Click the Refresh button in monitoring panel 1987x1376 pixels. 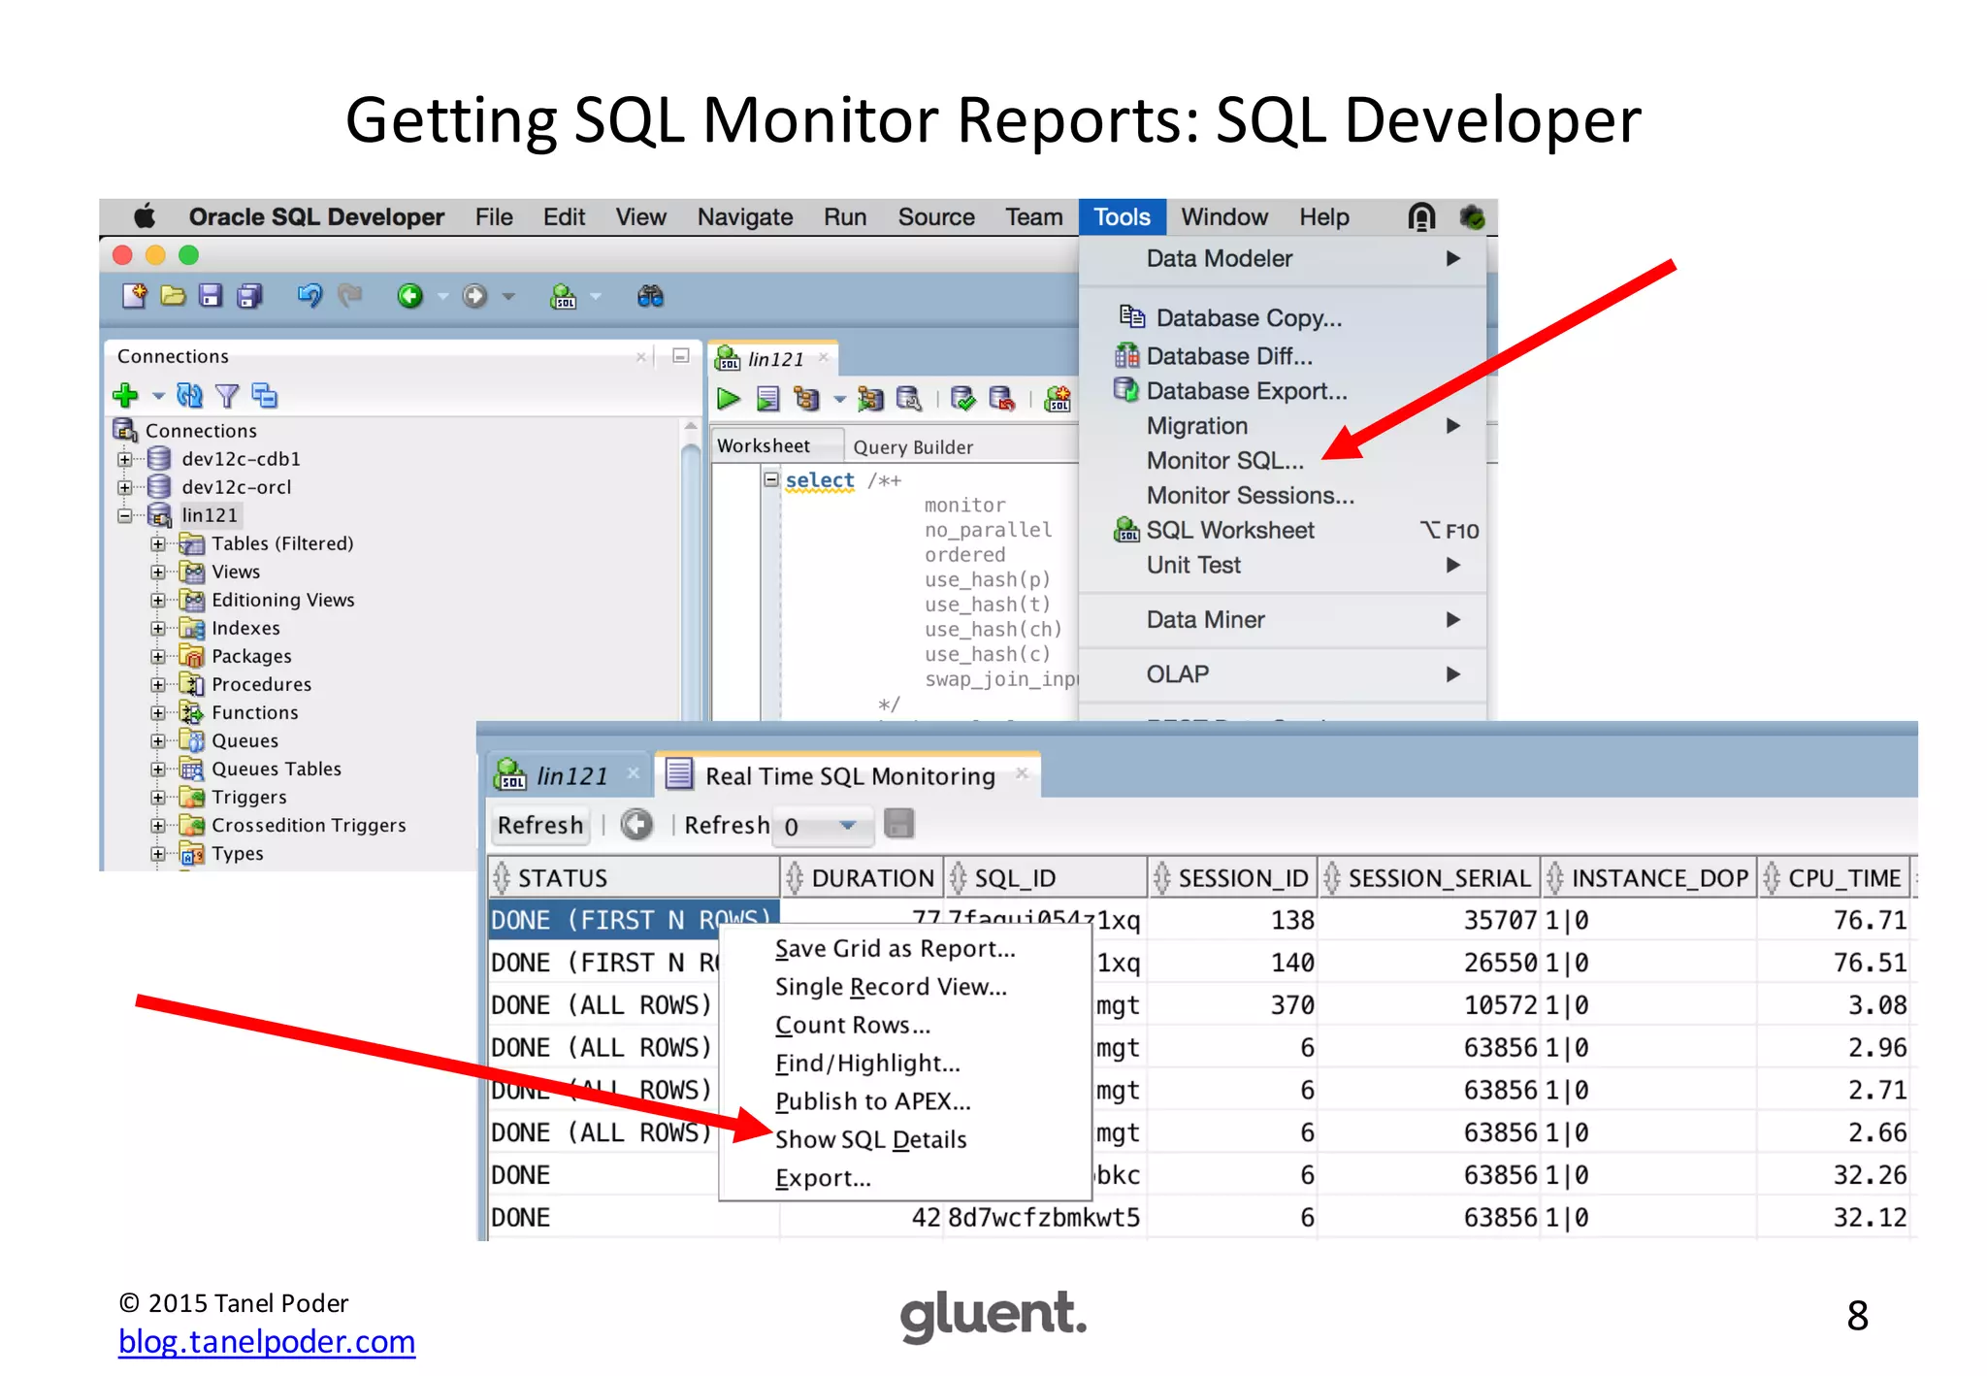point(540,825)
